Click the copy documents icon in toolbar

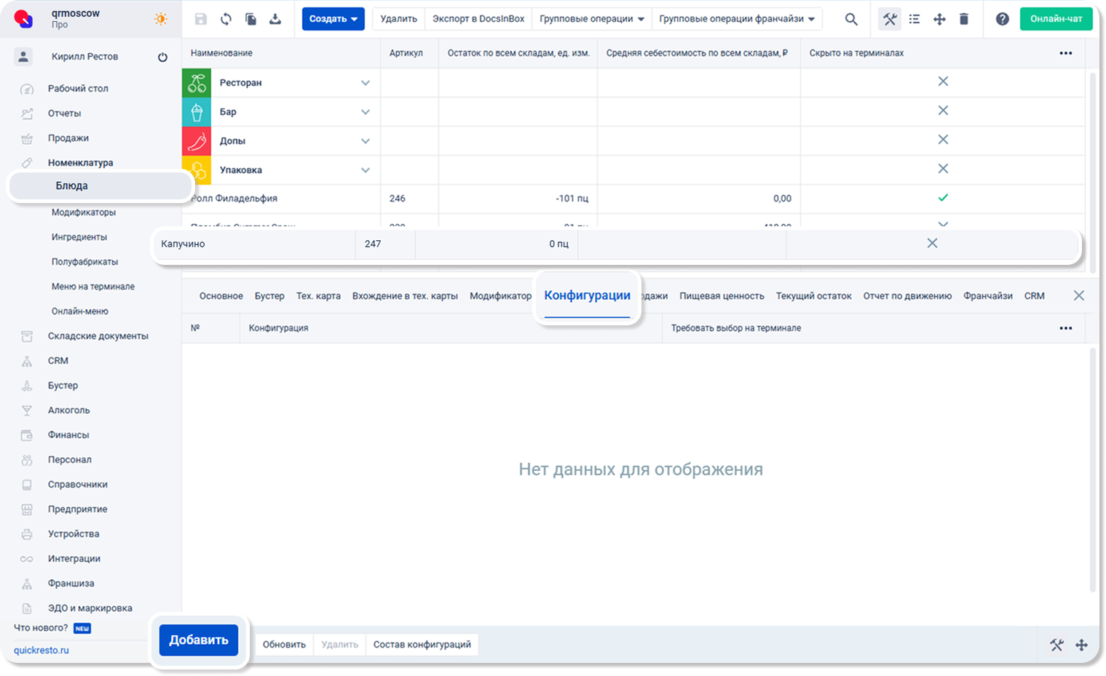pos(250,19)
